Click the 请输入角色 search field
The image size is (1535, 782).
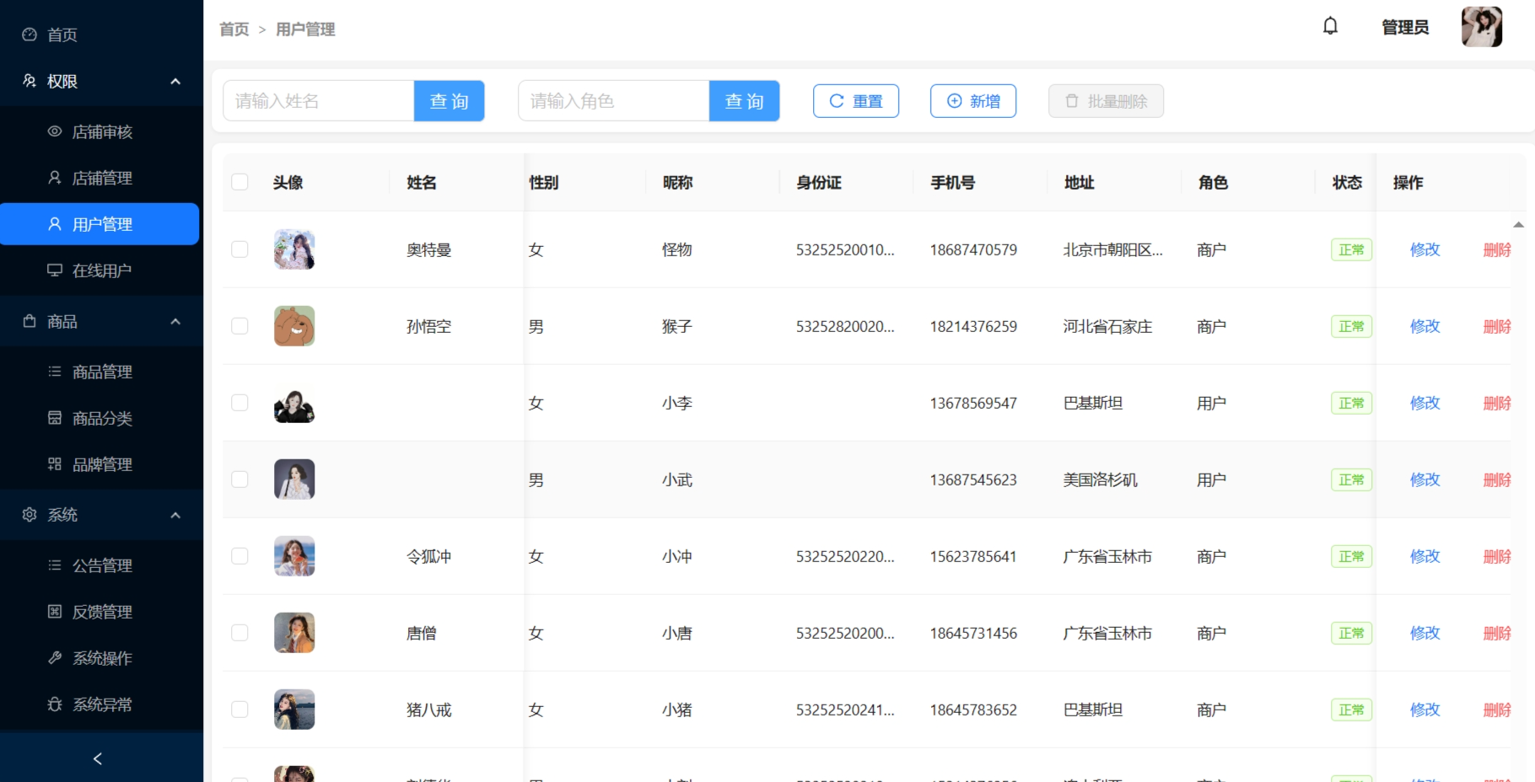(614, 101)
